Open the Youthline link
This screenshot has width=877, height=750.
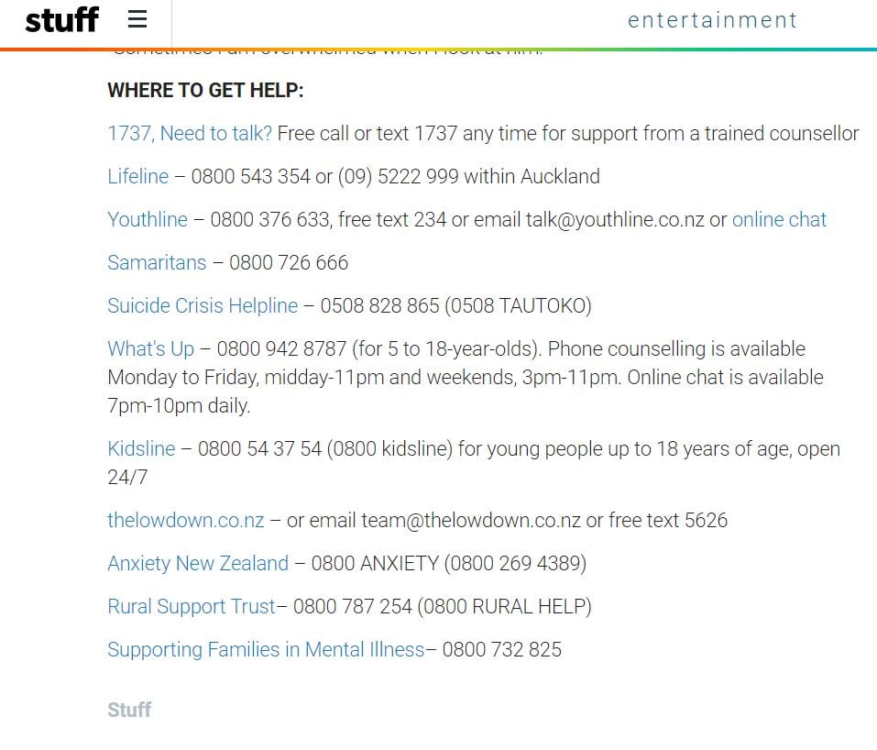click(x=148, y=219)
